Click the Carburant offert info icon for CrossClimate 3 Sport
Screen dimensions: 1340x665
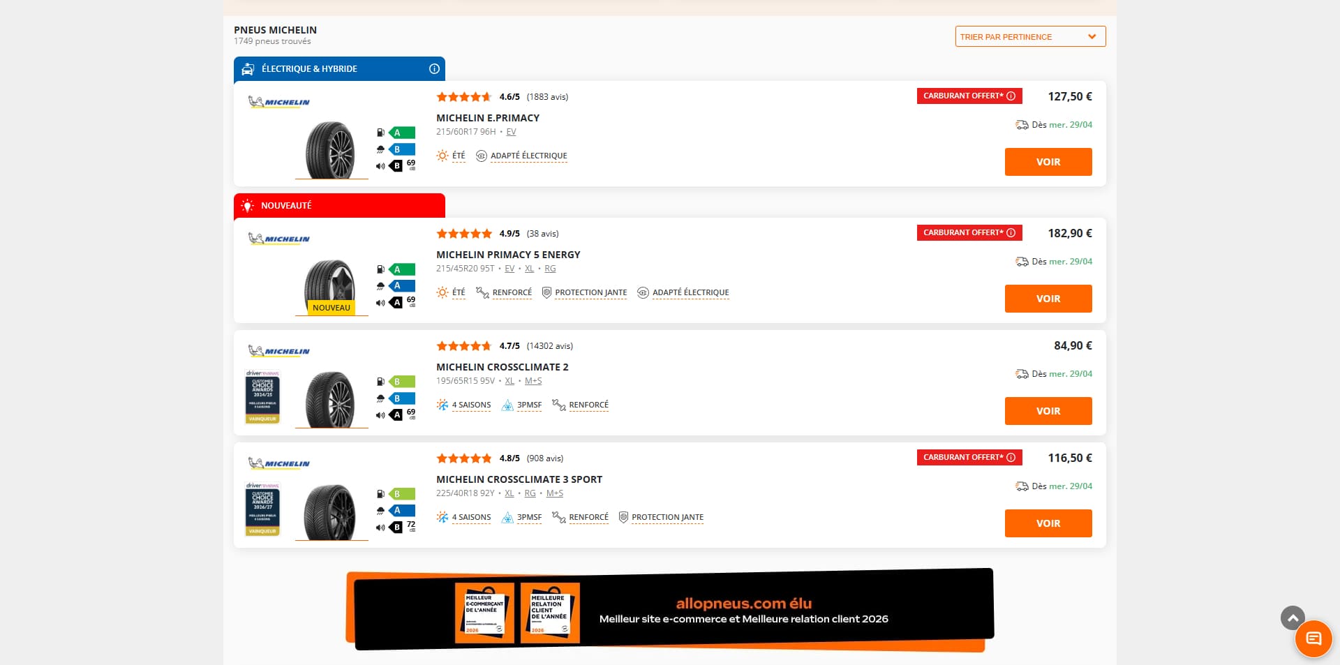click(x=1011, y=458)
